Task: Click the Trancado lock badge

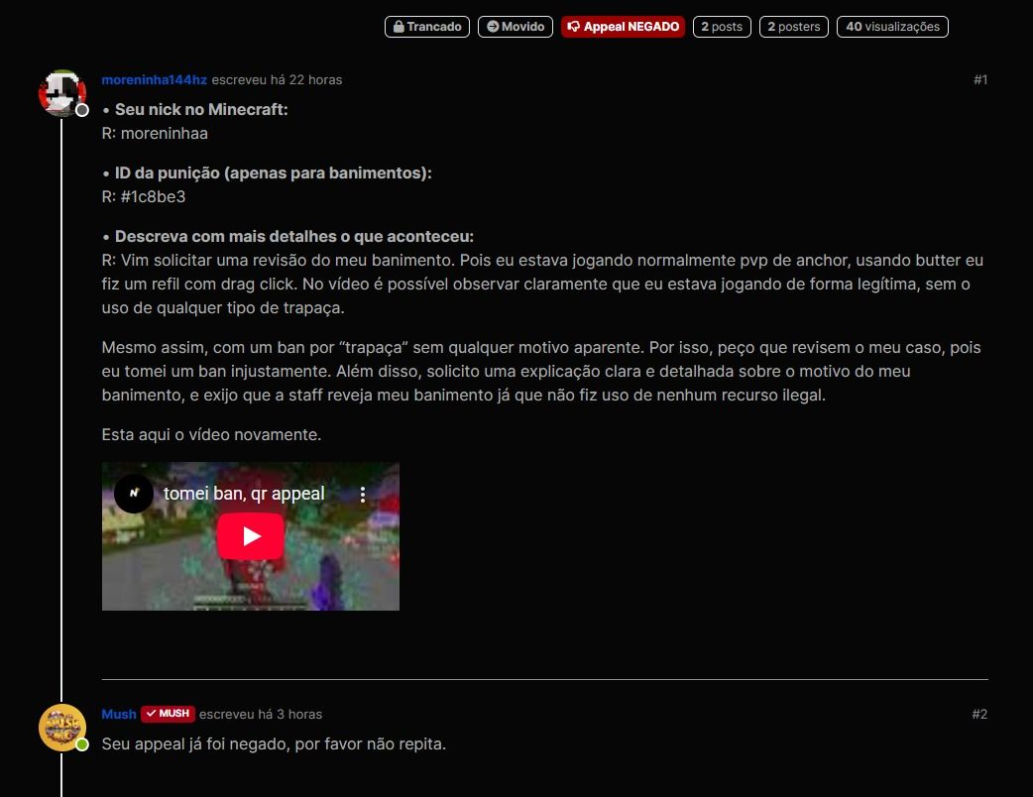Action: (x=427, y=27)
